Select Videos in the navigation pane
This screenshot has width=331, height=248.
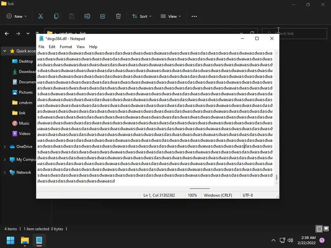point(21,134)
